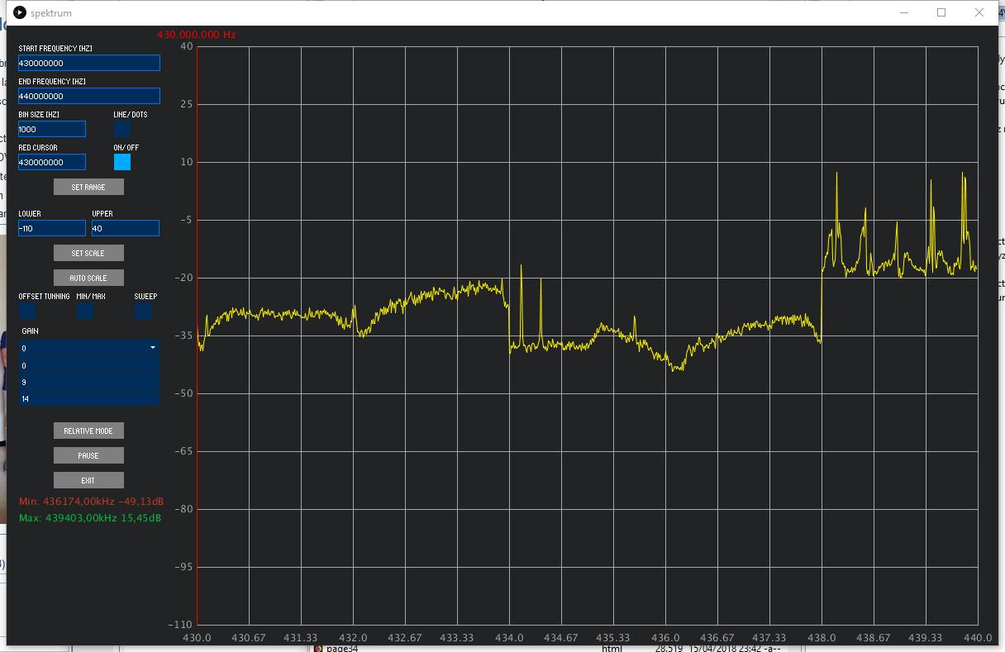Select gain value 9 from the list

coord(88,382)
